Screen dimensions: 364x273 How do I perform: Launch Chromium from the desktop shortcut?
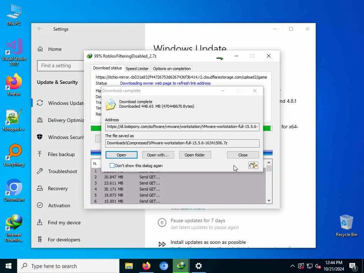(x=14, y=191)
